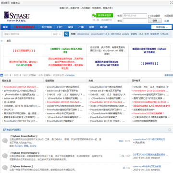
Task: Click hot keyword 'powerbuilder 12_6'
Action: coord(100,34)
